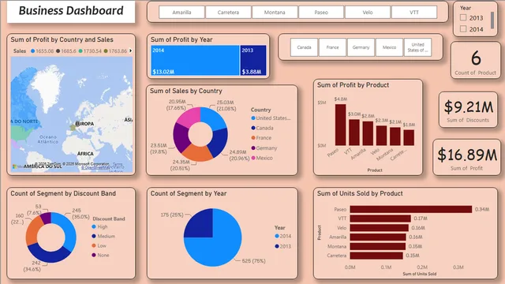Click High legend entry in Discount Band
Screen dimensions: 505x284
[99, 226]
